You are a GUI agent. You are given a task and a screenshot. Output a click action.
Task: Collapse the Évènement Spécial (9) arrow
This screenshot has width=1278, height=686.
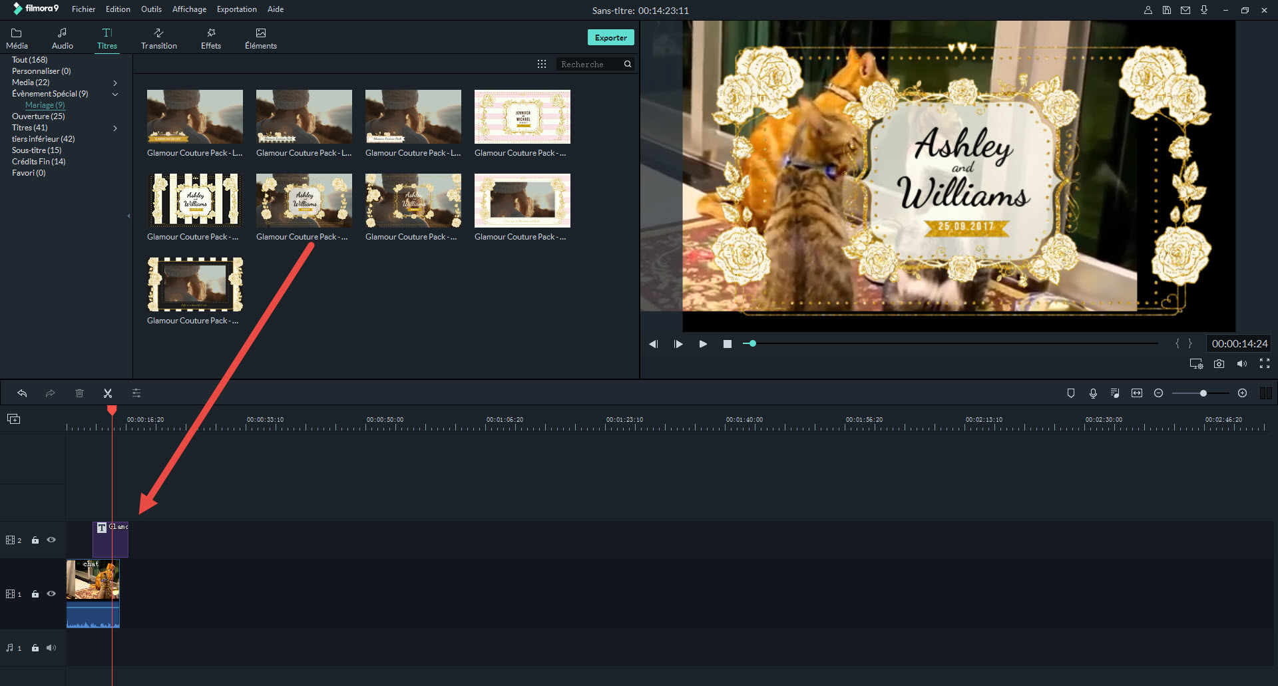(x=115, y=94)
